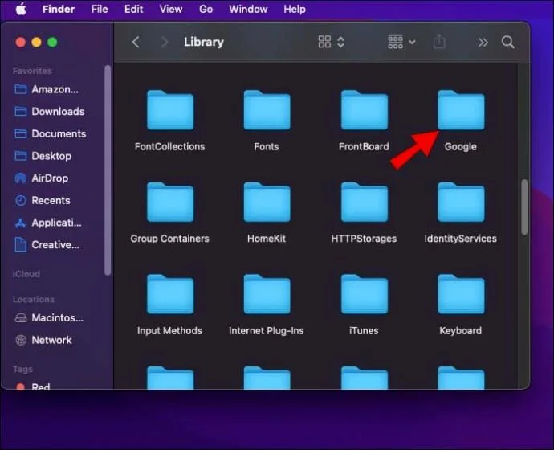Open the View menu
554x450 pixels.
(x=171, y=9)
